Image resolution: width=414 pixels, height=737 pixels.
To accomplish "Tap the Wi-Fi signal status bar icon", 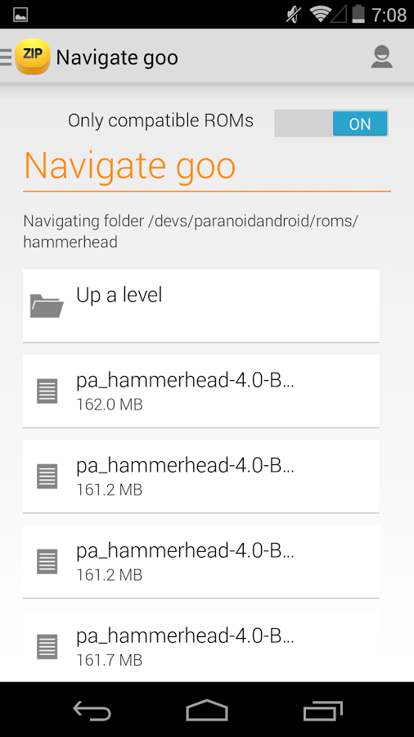I will coord(320,15).
